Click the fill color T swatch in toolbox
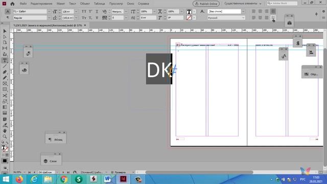Screen dimensions: 327x184 [x=4, y=148]
